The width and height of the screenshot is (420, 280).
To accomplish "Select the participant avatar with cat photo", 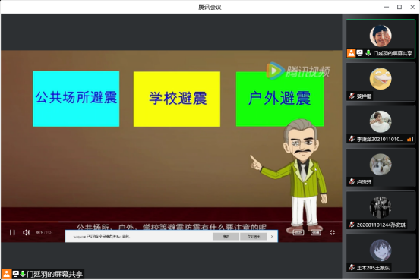I will [x=381, y=165].
